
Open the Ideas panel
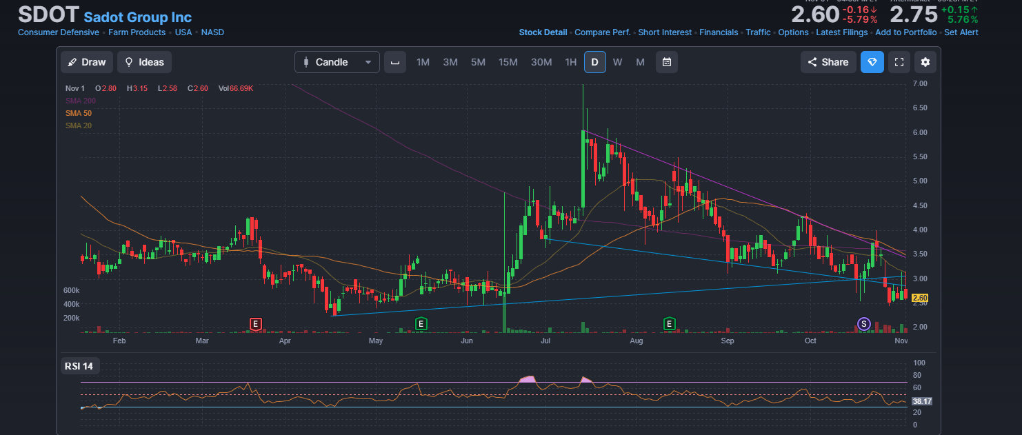144,62
